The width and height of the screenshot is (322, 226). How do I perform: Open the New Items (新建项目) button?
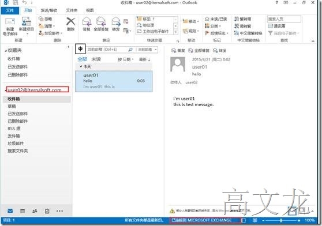click(27, 25)
